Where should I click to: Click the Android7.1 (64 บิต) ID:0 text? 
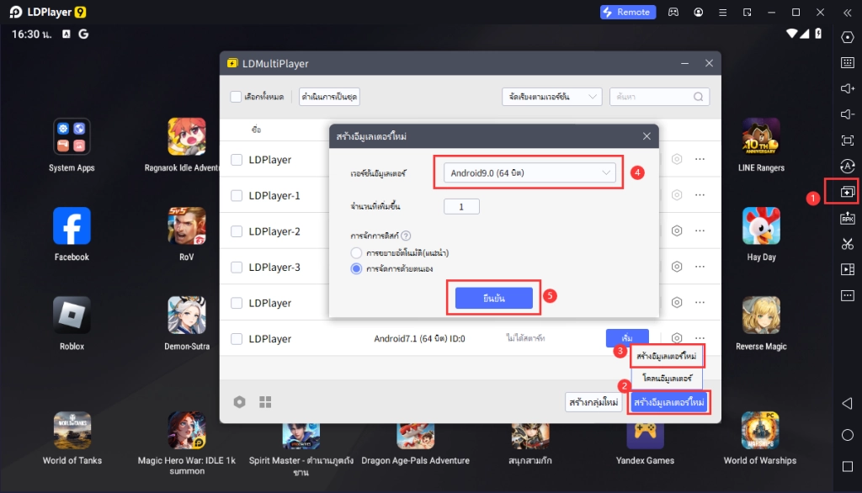coord(419,338)
